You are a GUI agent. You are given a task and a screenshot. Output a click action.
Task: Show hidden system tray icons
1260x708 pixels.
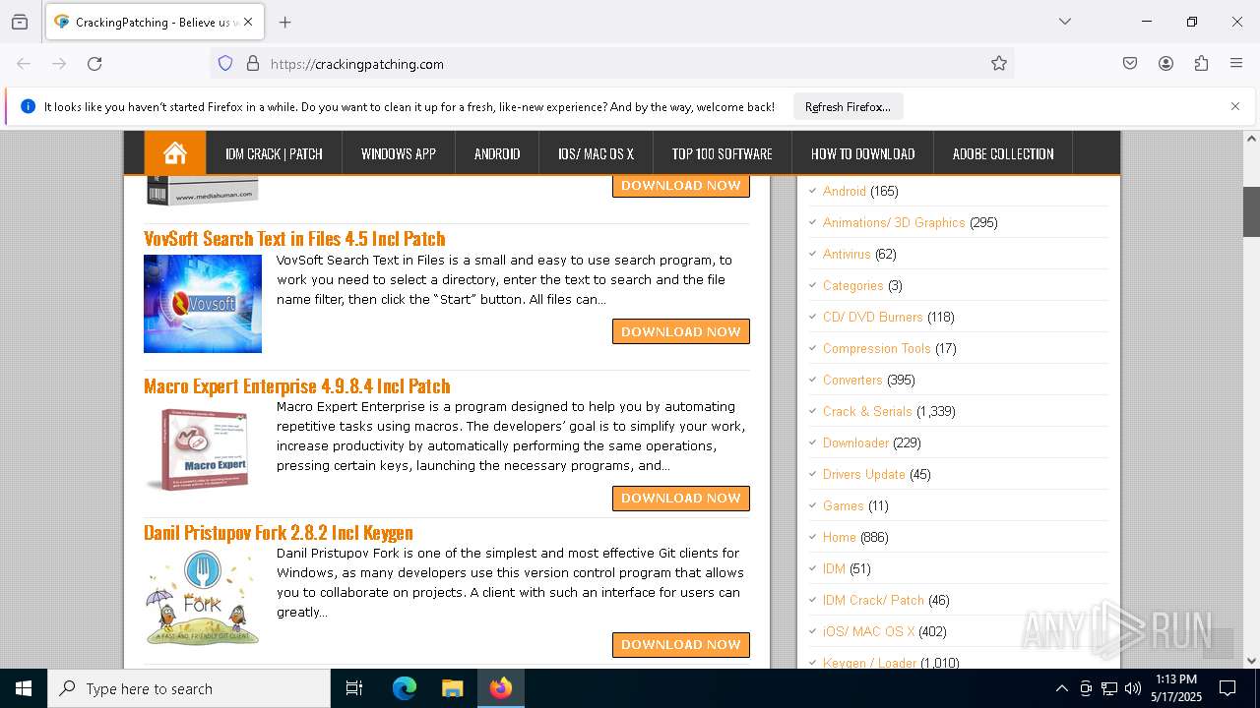pyautogui.click(x=1061, y=688)
